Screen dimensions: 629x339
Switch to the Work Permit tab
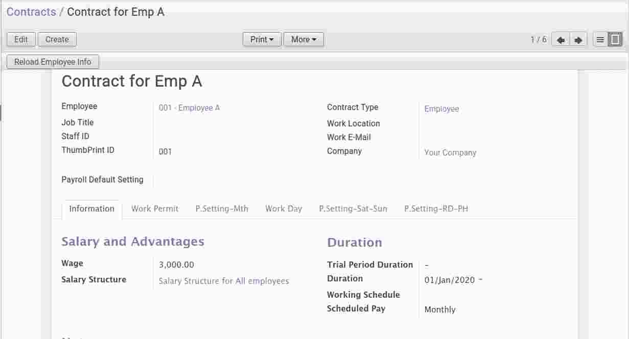155,208
